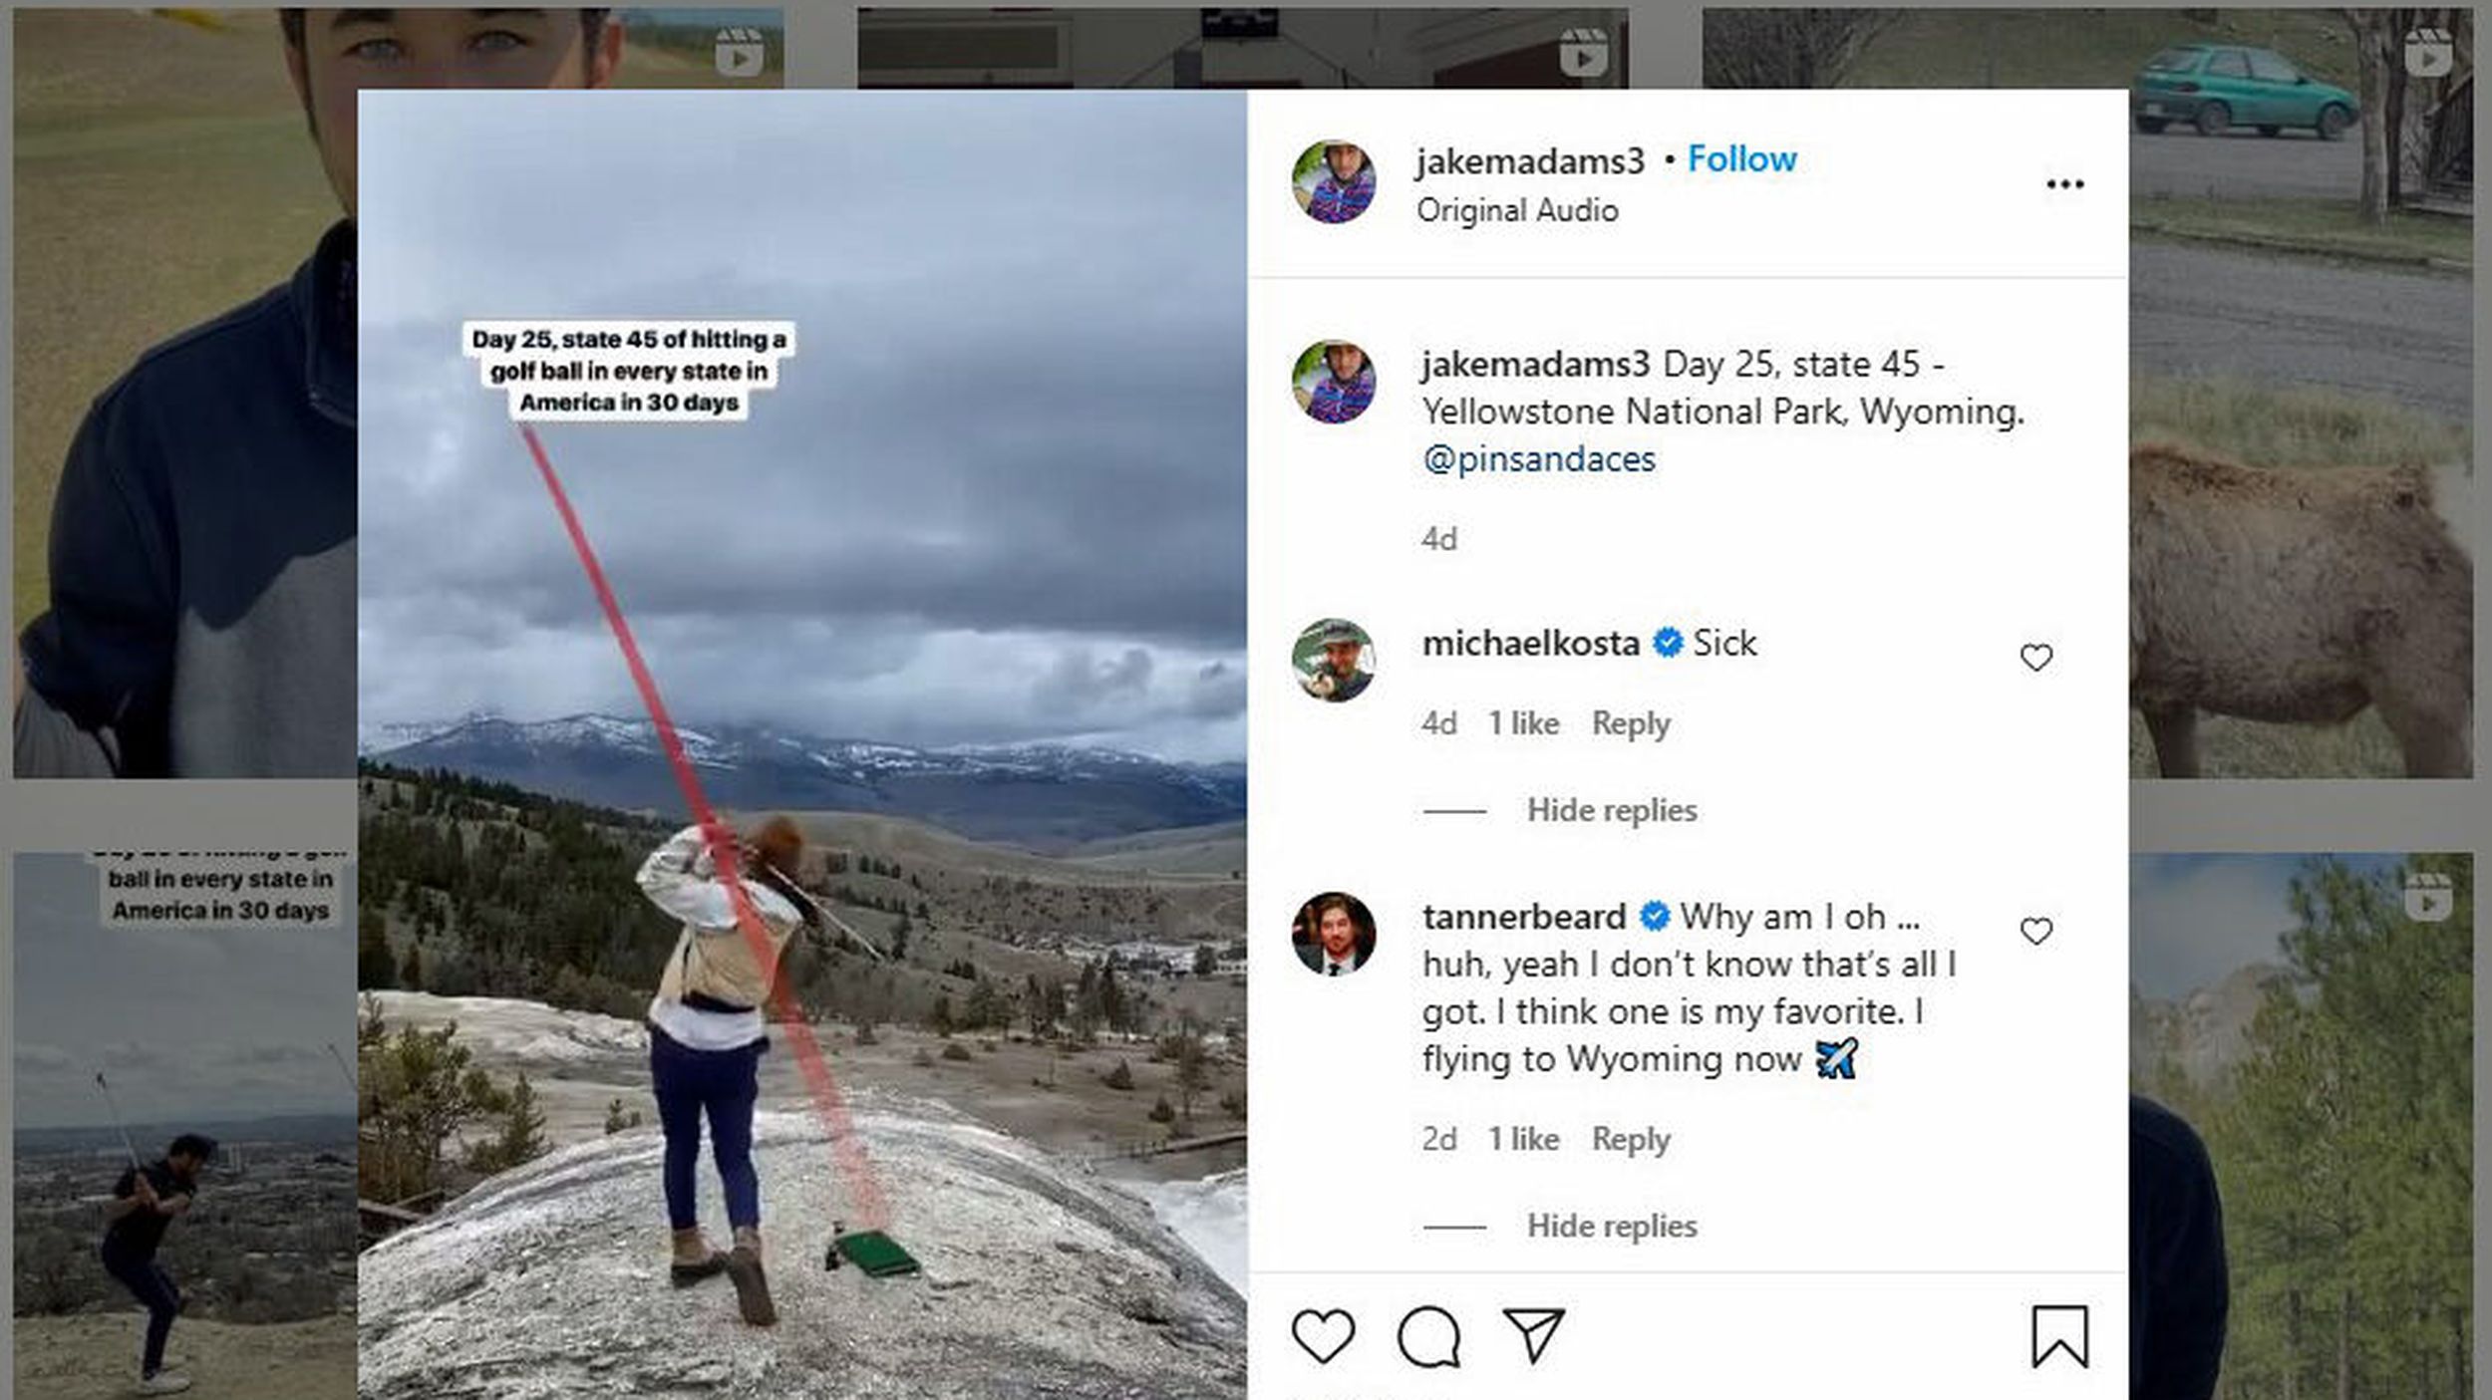
Task: Open the elk reel thumbnail in background
Action: tap(2303, 598)
